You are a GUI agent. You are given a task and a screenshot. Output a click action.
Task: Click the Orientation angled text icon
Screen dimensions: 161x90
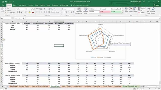point(44,9)
